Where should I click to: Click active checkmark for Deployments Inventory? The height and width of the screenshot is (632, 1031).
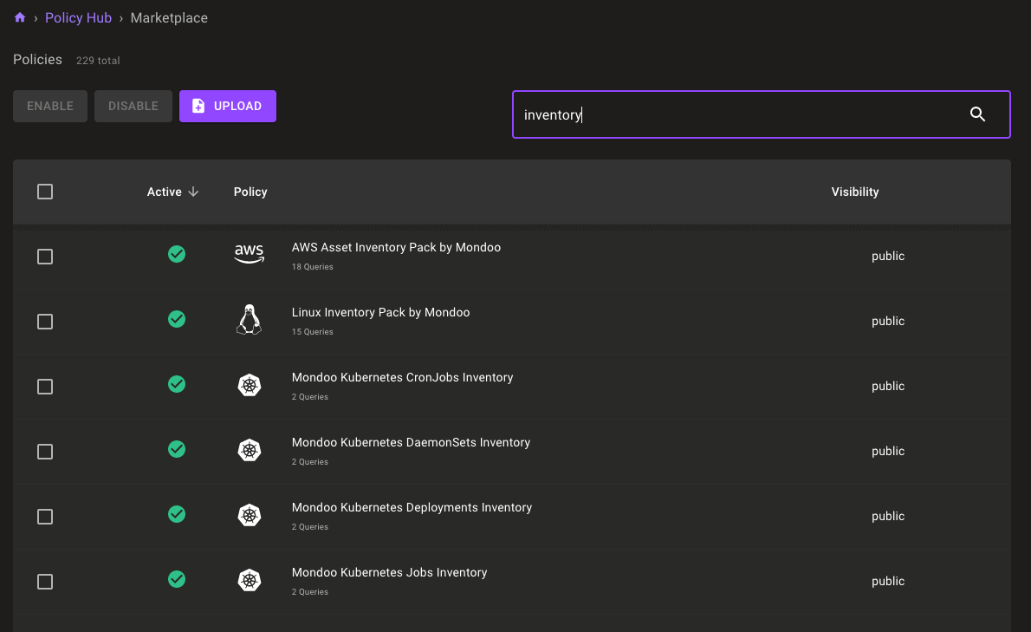point(177,514)
